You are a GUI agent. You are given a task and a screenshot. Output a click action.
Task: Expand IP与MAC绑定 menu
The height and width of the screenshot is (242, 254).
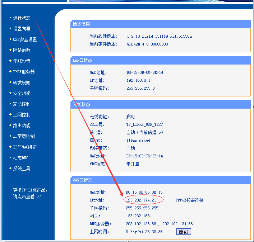25,147
